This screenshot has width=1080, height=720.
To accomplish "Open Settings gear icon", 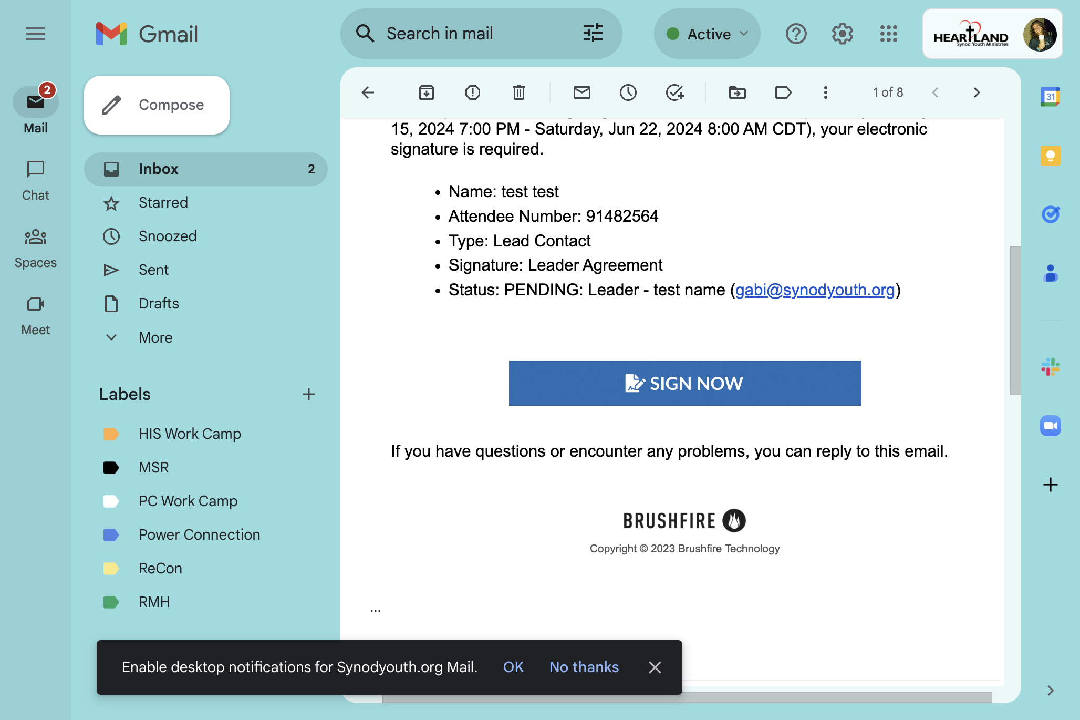I will click(843, 34).
